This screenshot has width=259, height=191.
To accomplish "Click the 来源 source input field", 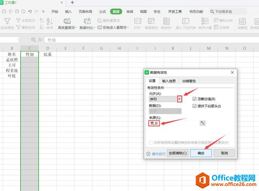I will pyautogui.click(x=174, y=123).
